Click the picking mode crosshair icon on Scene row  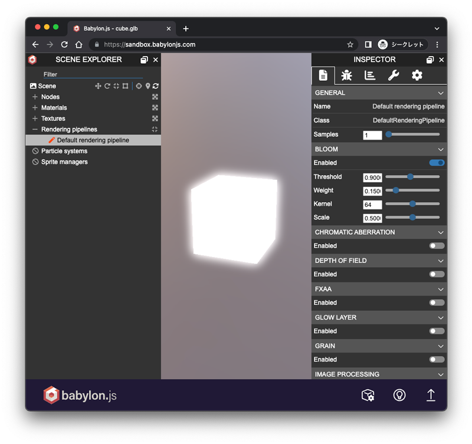tap(139, 86)
